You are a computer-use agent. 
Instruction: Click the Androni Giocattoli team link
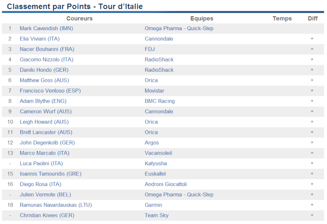pyautogui.click(x=166, y=185)
